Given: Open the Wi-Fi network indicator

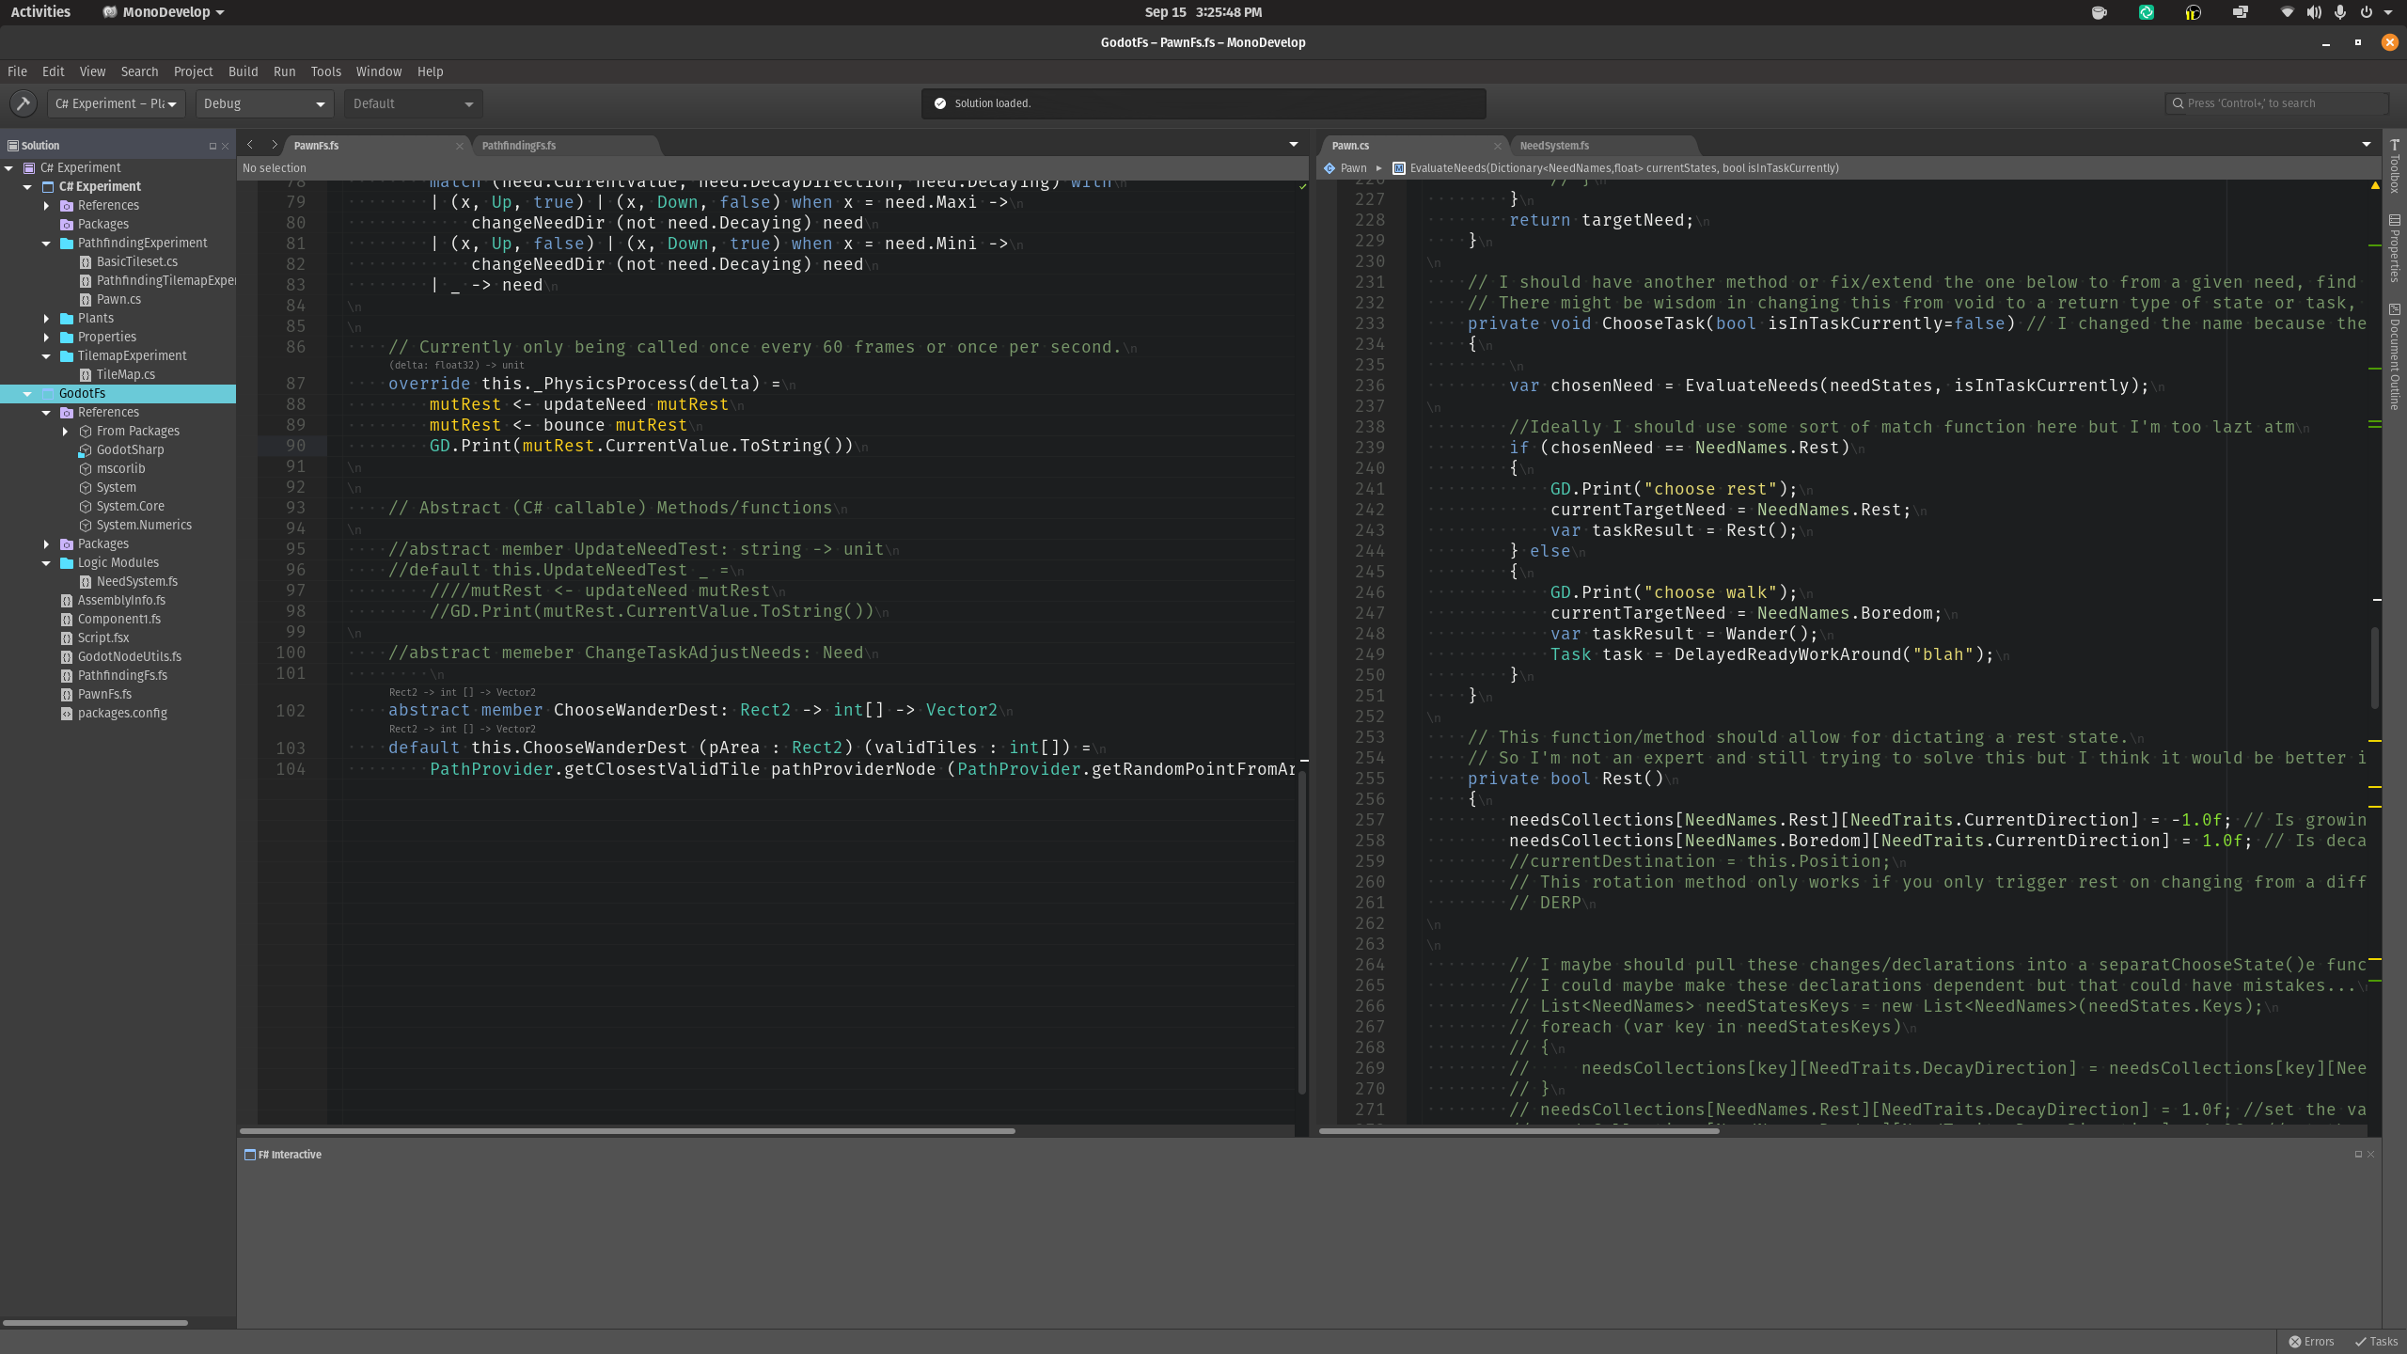Looking at the screenshot, I should 2288,12.
